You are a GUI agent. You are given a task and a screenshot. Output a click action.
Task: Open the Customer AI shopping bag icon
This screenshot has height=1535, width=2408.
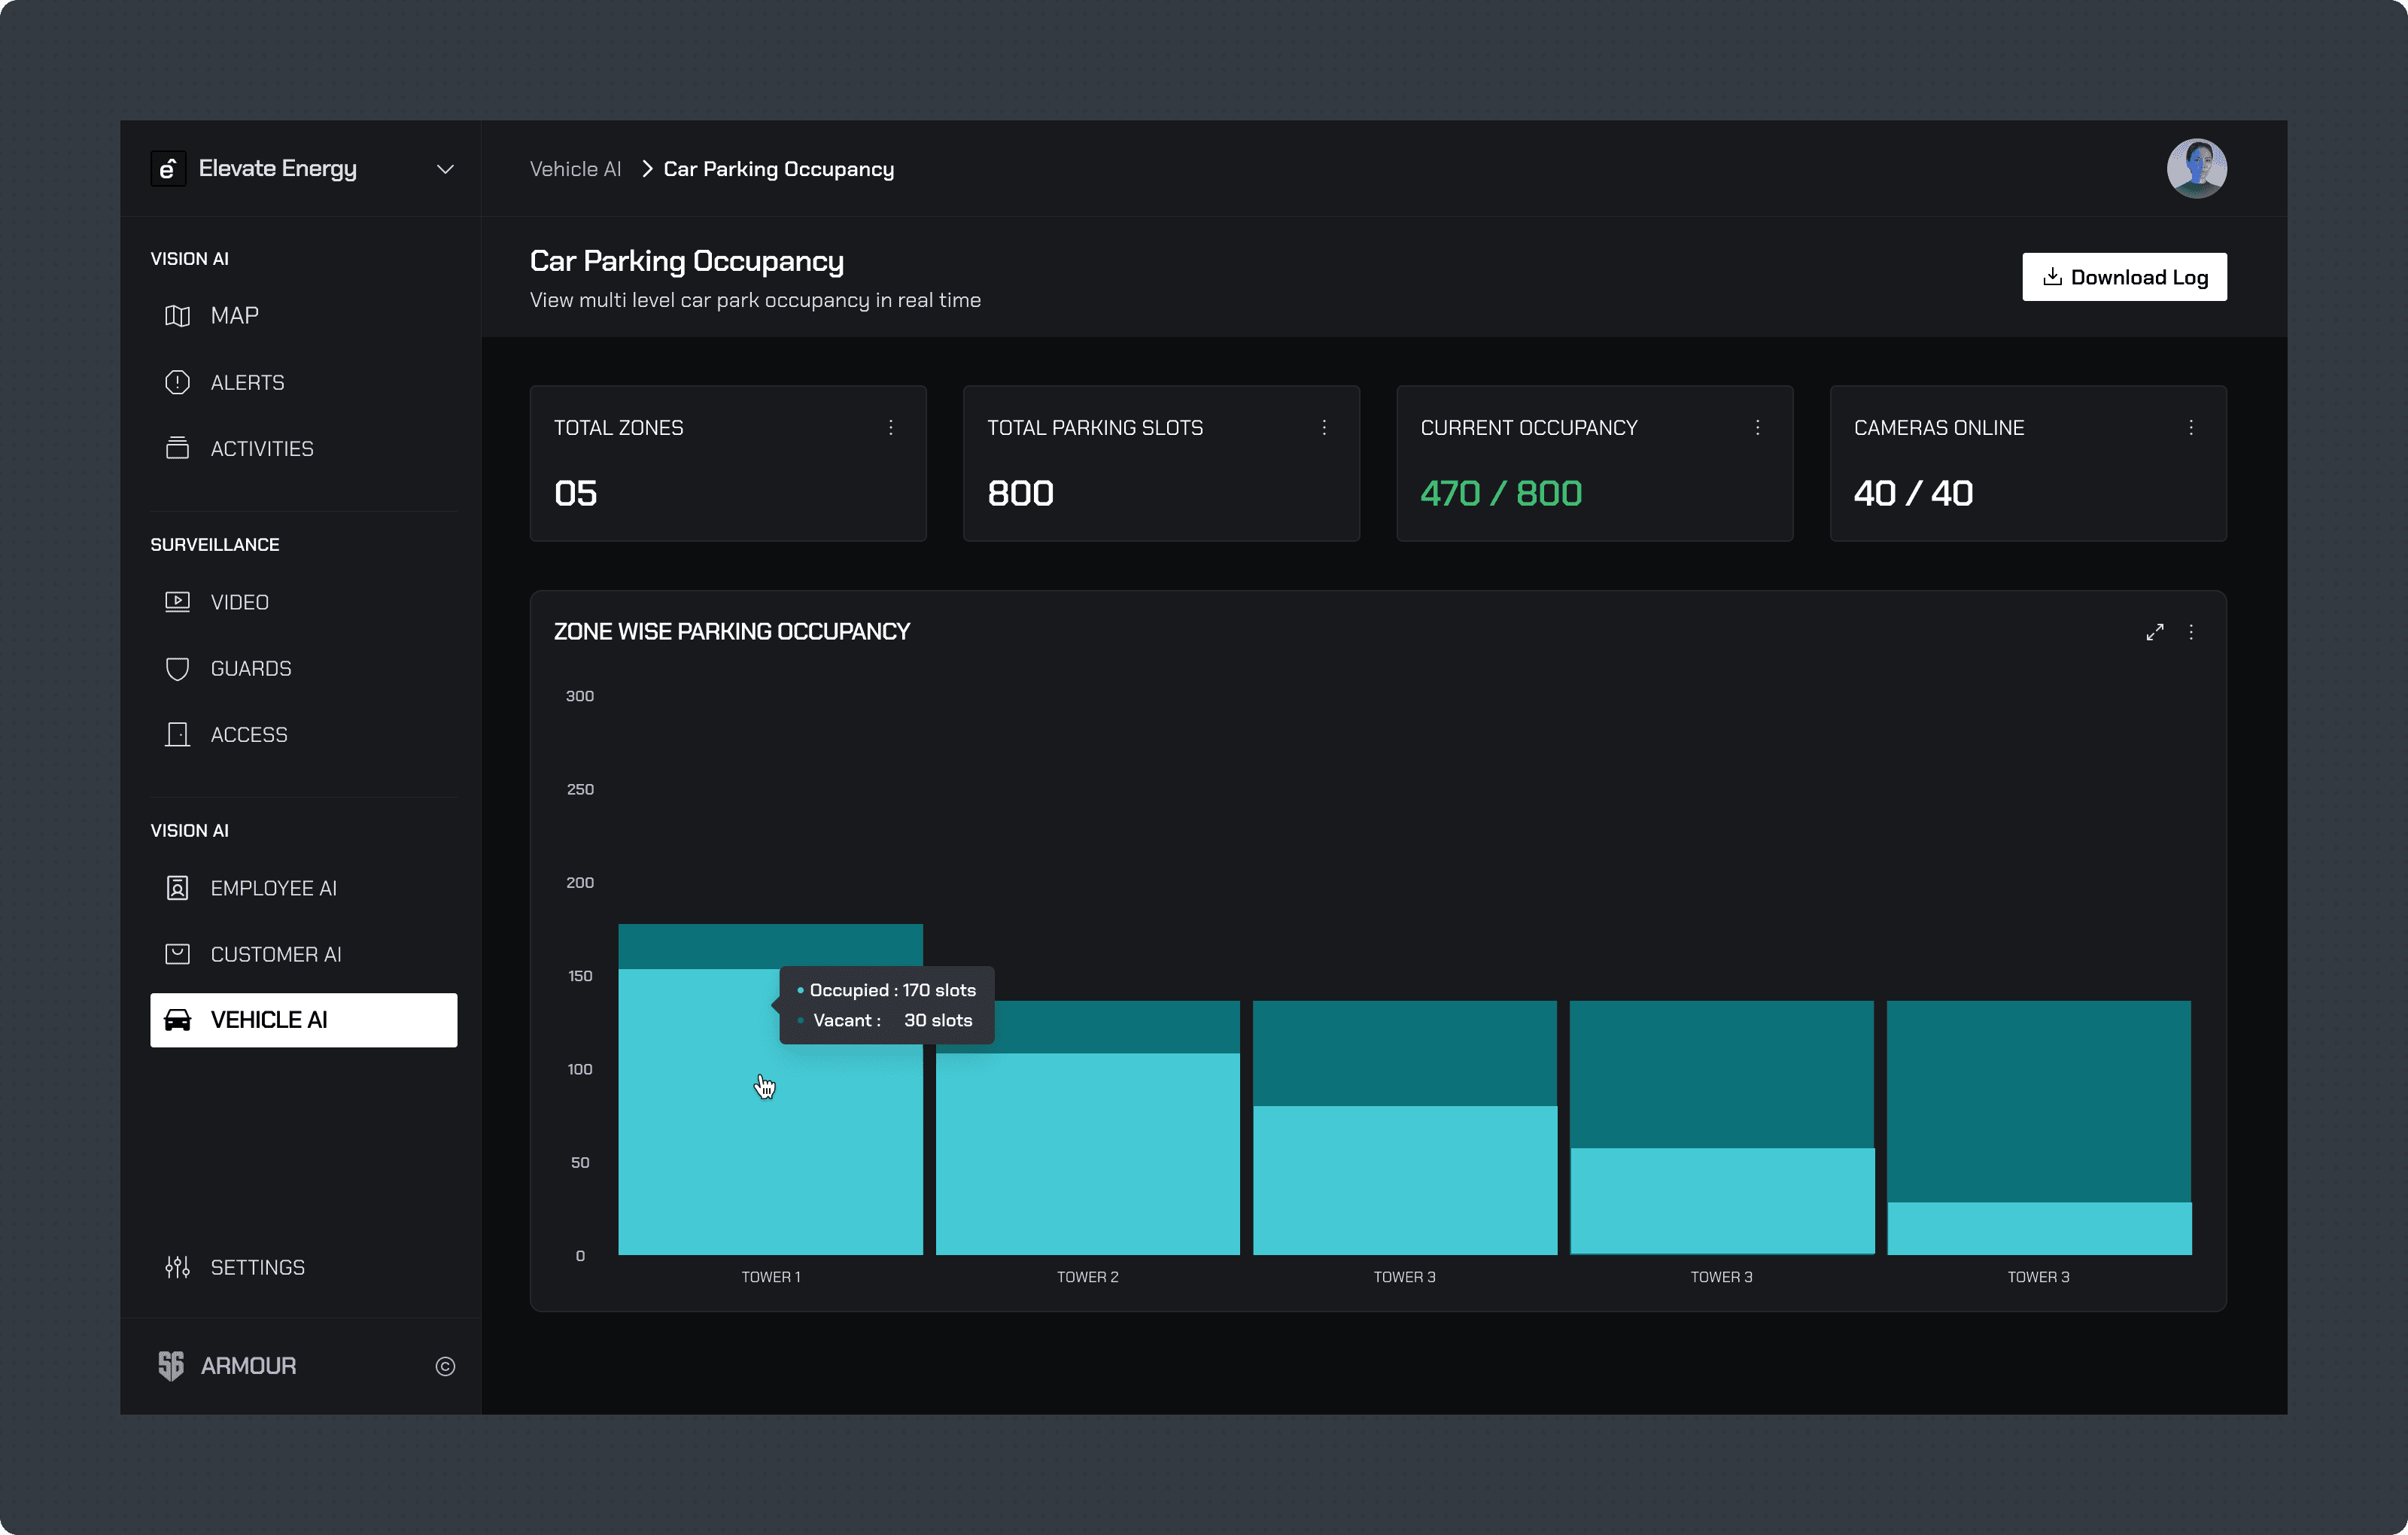point(177,954)
